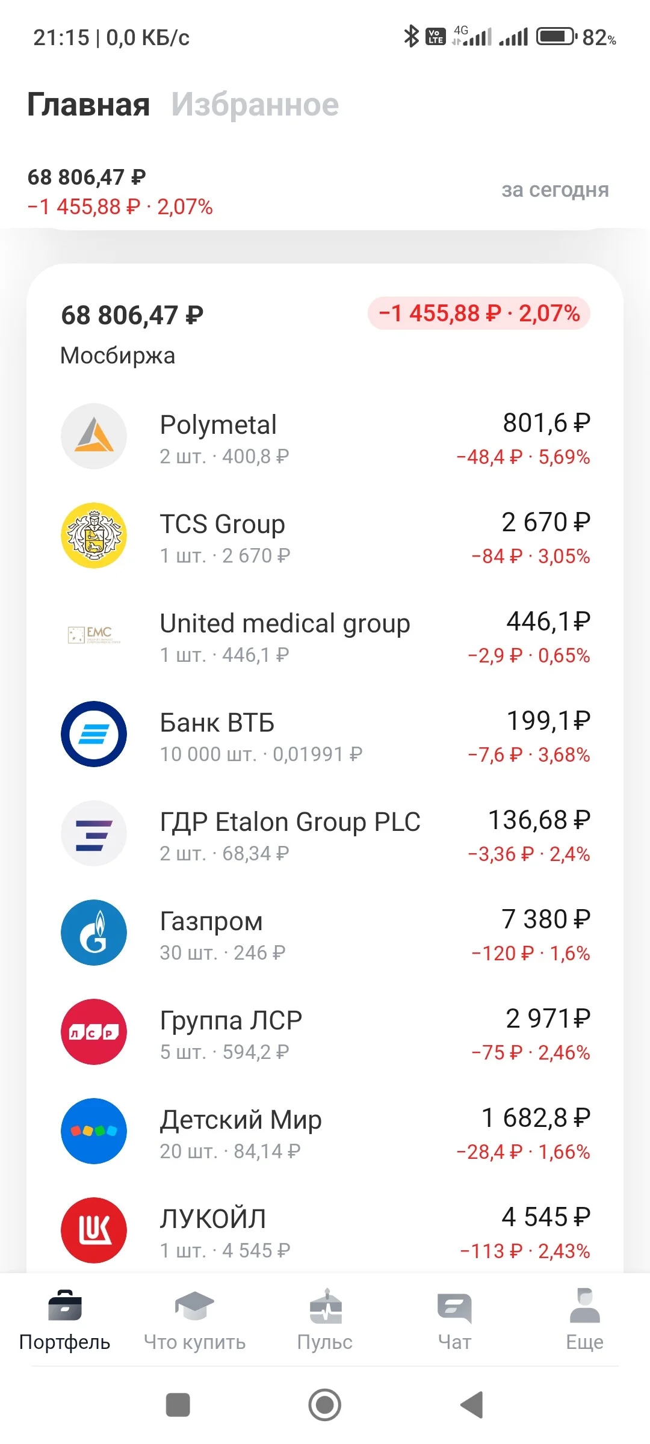
Task: Tap the Android back triangle button
Action: point(472,1405)
